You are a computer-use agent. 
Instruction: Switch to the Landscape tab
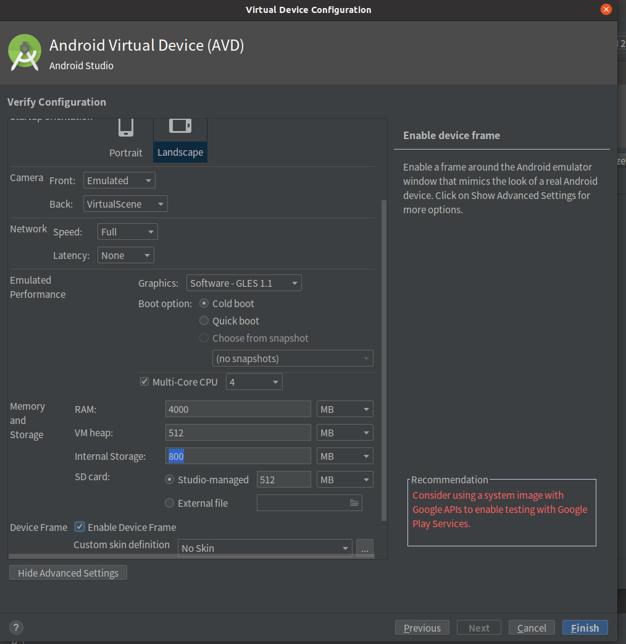(x=180, y=152)
